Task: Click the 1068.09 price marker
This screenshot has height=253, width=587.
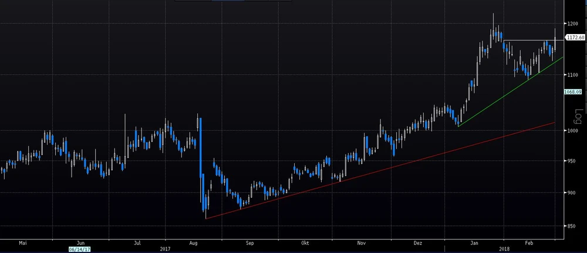Action: coord(574,92)
